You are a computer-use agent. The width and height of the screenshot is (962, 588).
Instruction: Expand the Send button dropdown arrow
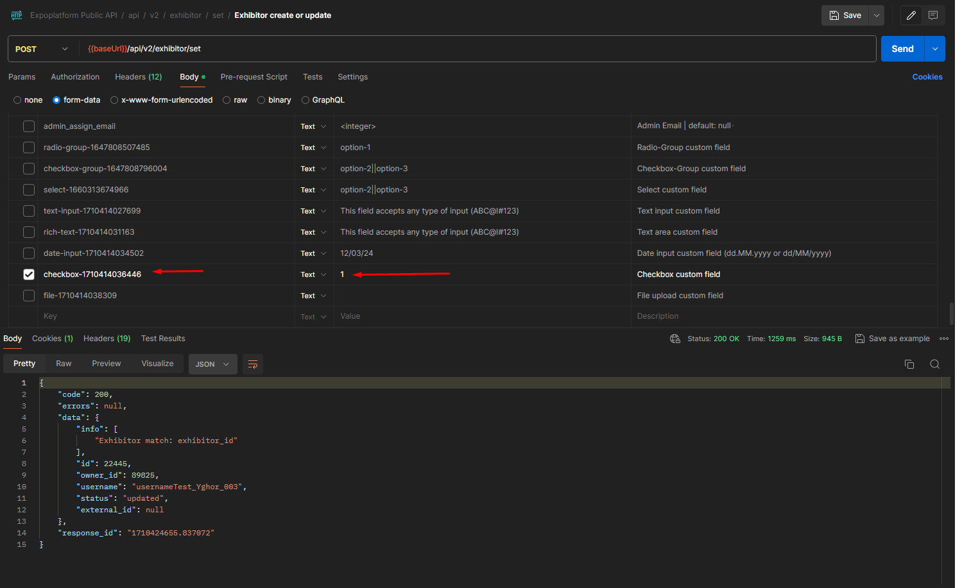point(934,48)
